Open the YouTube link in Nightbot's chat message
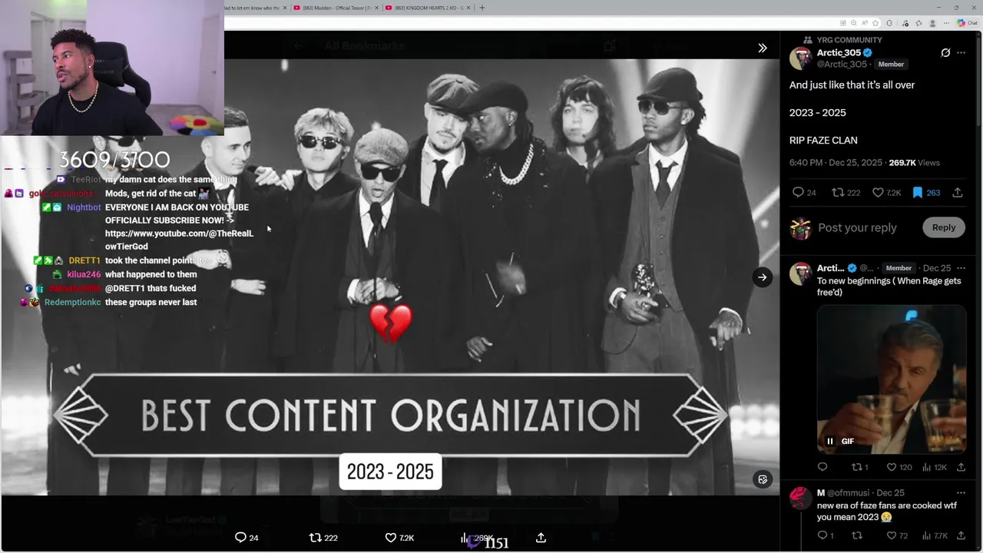This screenshot has width=983, height=553. (x=179, y=240)
